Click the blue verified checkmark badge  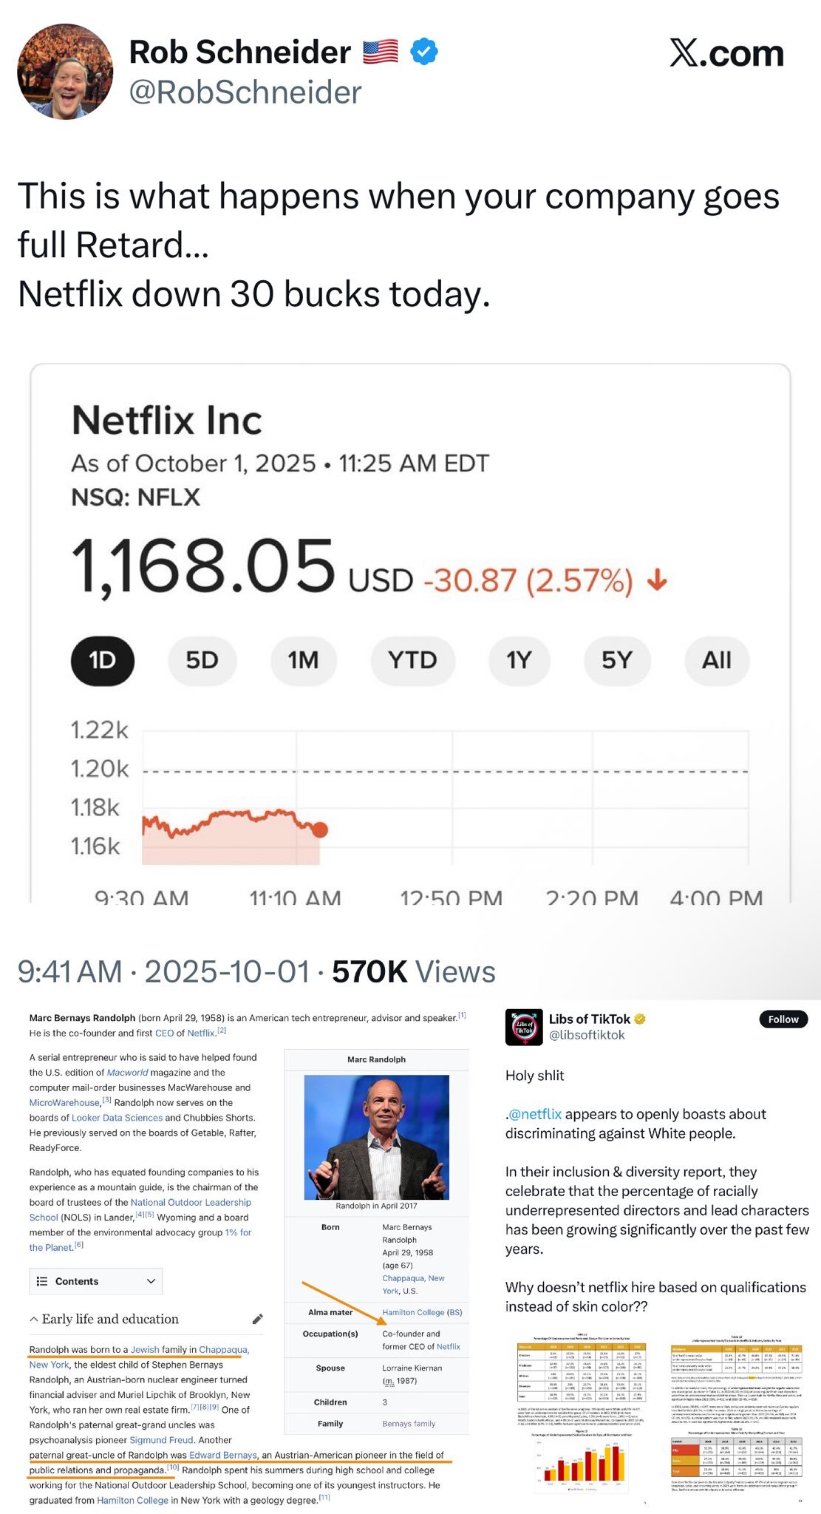(423, 52)
